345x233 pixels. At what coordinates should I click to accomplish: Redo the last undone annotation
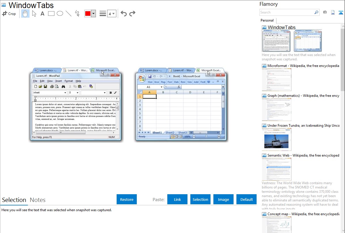[132, 14]
